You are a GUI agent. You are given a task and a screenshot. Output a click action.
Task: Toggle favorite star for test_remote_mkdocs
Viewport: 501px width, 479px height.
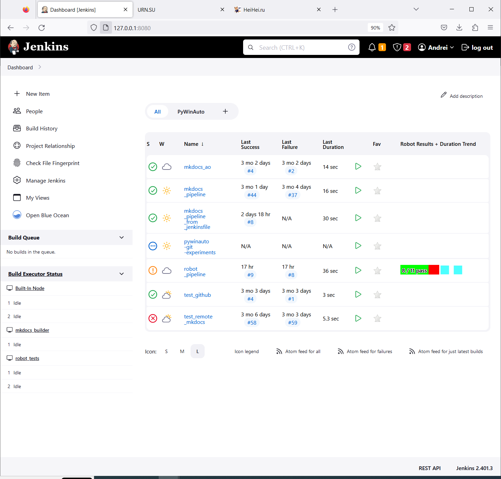point(377,318)
